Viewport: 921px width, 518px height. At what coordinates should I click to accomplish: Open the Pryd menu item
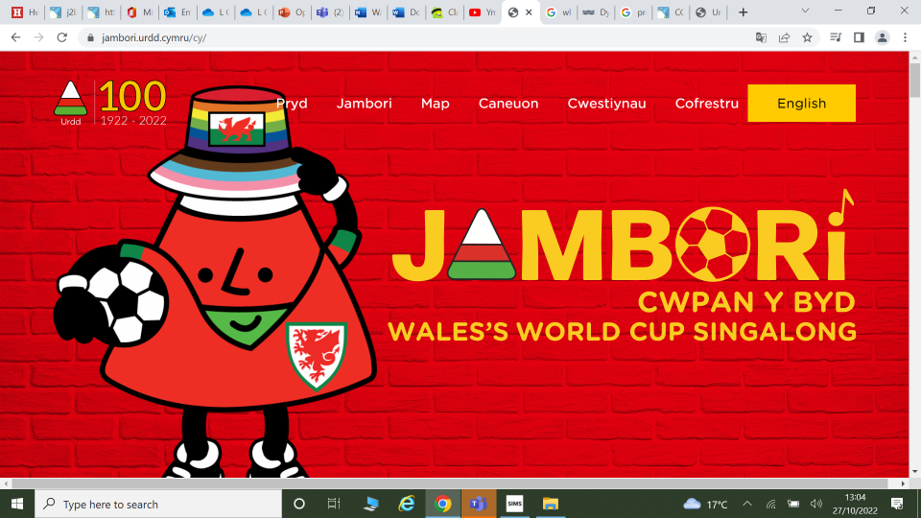tap(292, 104)
